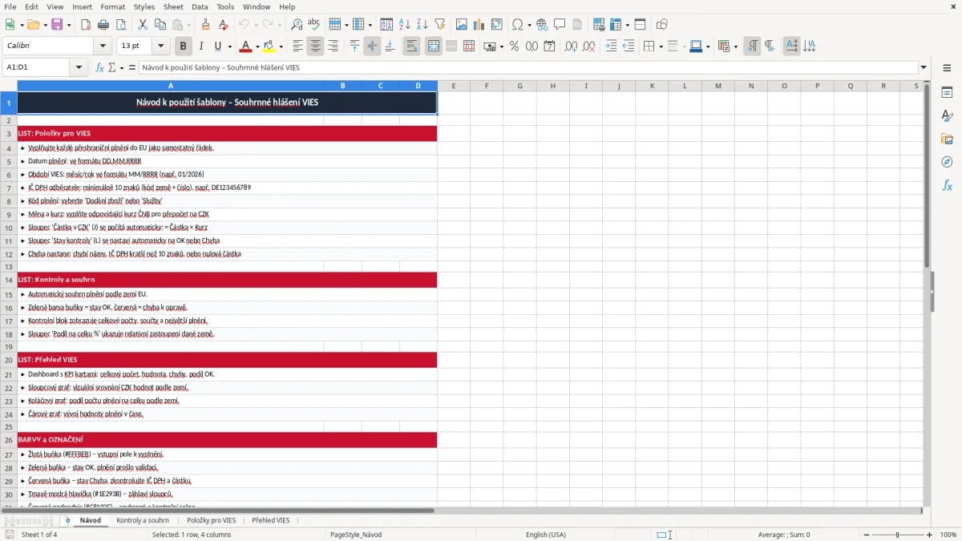This screenshot has height=541, width=962.
Task: Select the AutoFilter funnel icon
Action: click(x=439, y=25)
